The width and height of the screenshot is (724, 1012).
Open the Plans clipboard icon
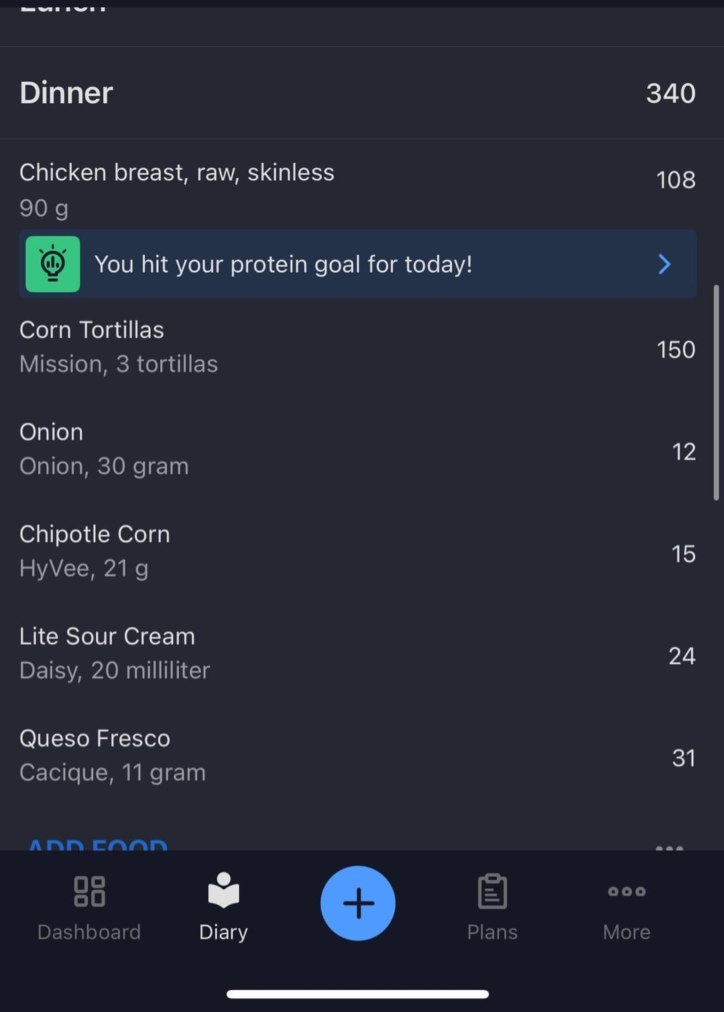point(492,891)
